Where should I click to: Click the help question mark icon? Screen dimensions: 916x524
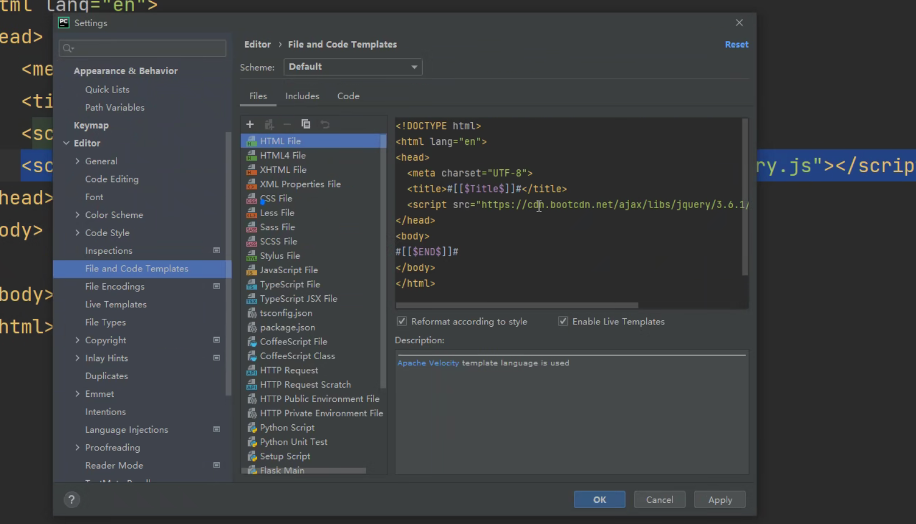point(71,500)
